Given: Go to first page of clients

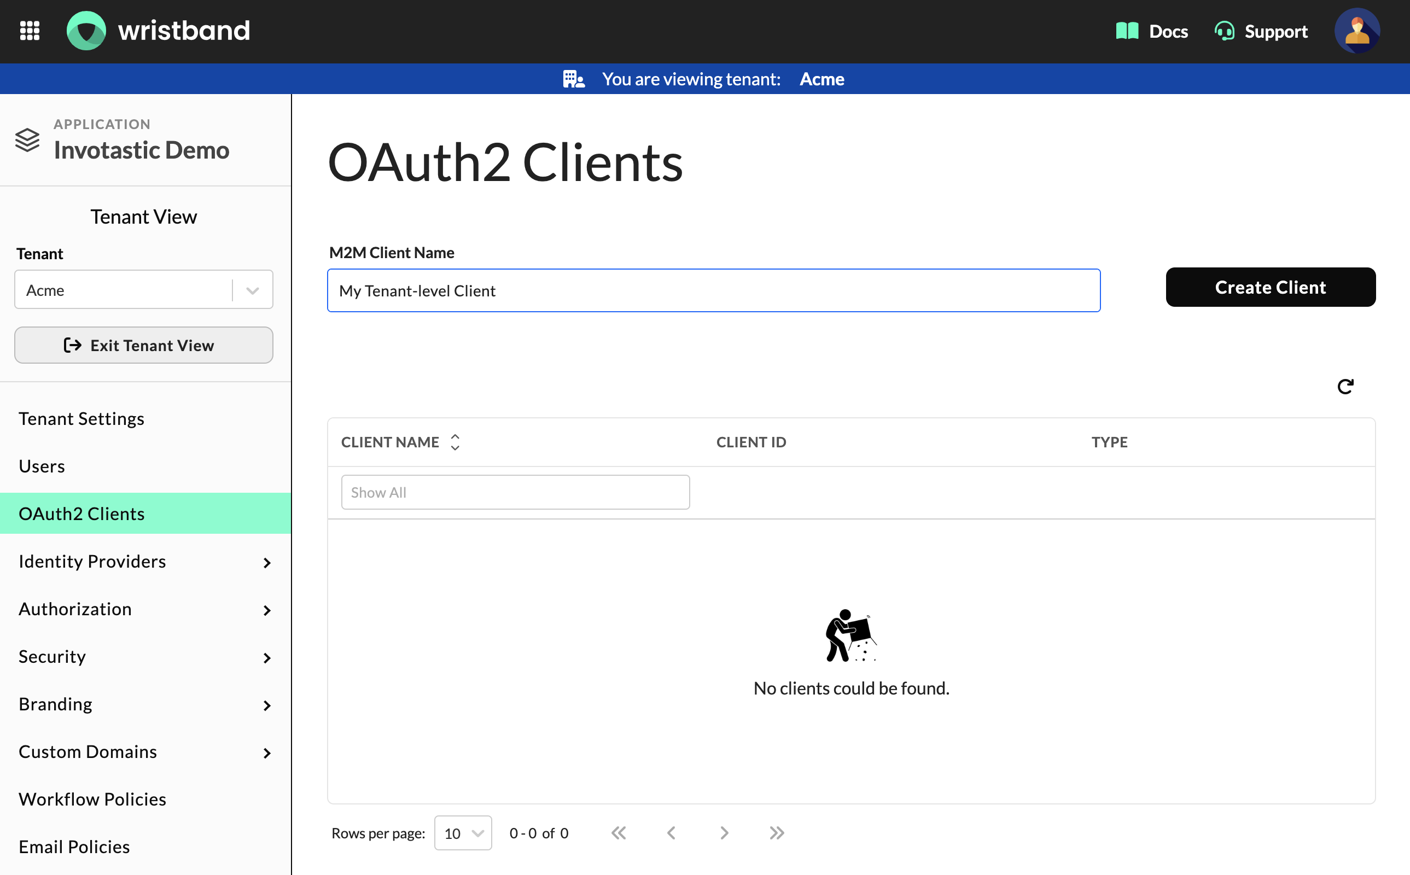Looking at the screenshot, I should pyautogui.click(x=619, y=833).
